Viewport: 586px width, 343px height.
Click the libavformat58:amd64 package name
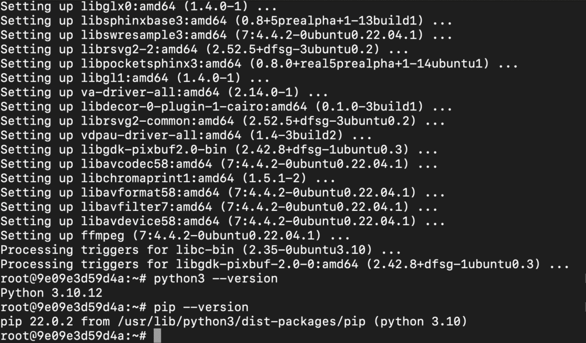[150, 193]
